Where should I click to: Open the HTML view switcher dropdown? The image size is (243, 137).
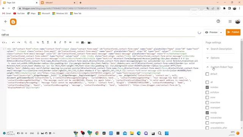tap(4, 42)
